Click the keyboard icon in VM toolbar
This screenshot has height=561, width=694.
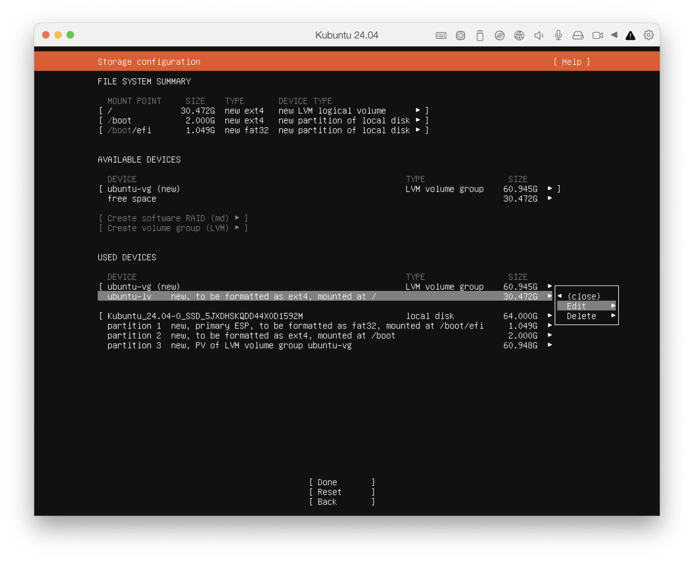click(x=441, y=35)
